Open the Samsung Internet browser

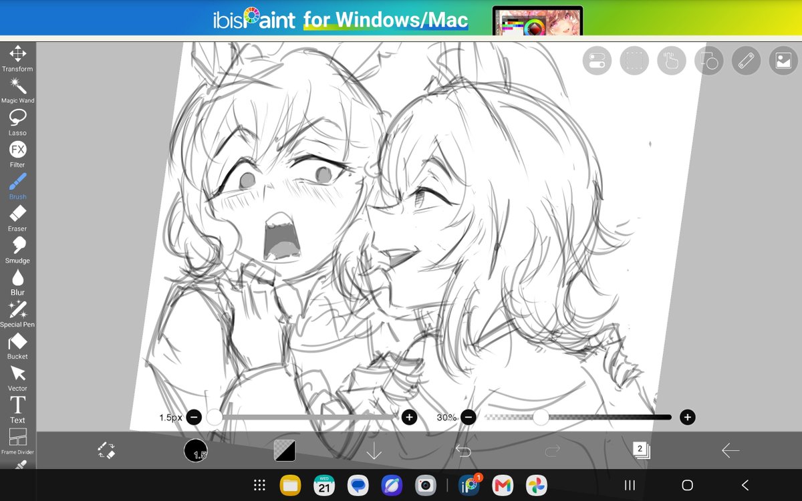point(391,486)
